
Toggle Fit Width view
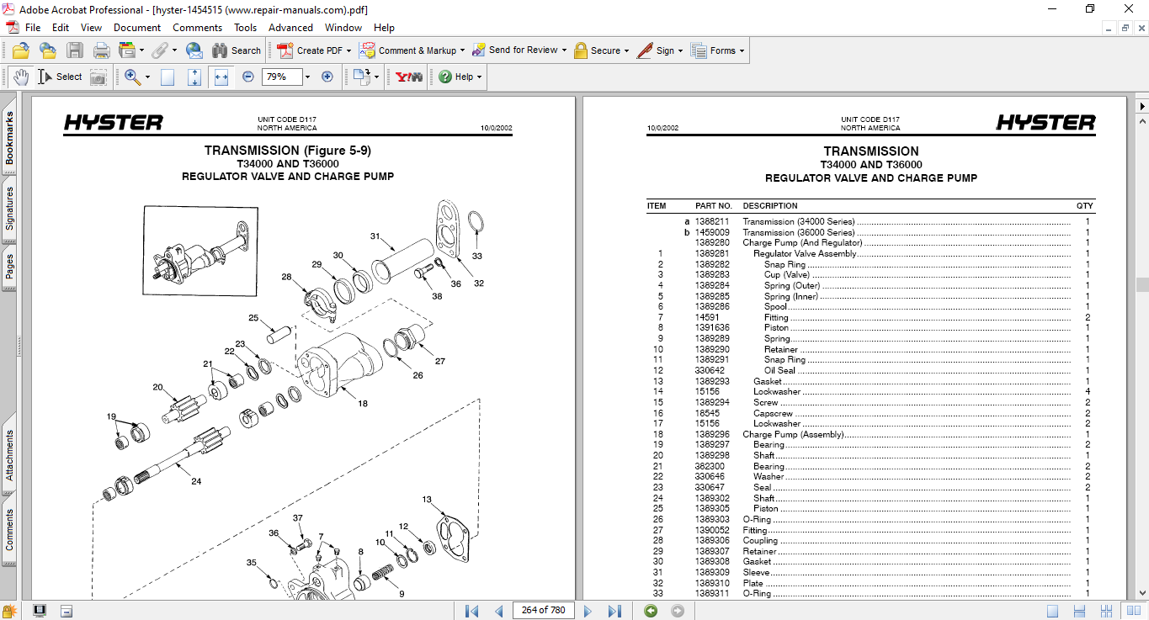pos(221,77)
